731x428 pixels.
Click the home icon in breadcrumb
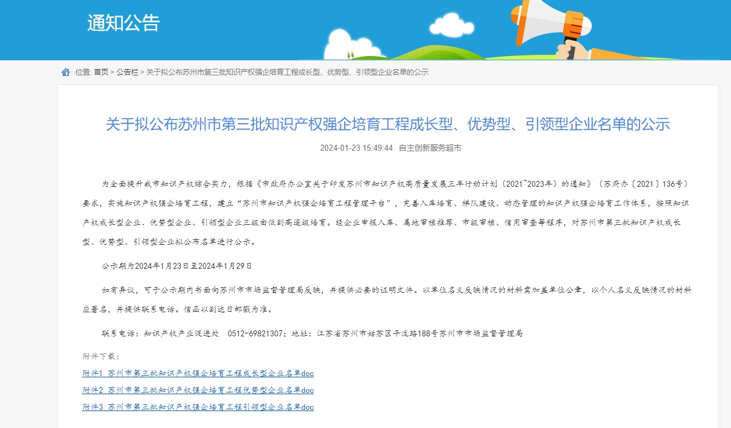pyautogui.click(x=66, y=71)
